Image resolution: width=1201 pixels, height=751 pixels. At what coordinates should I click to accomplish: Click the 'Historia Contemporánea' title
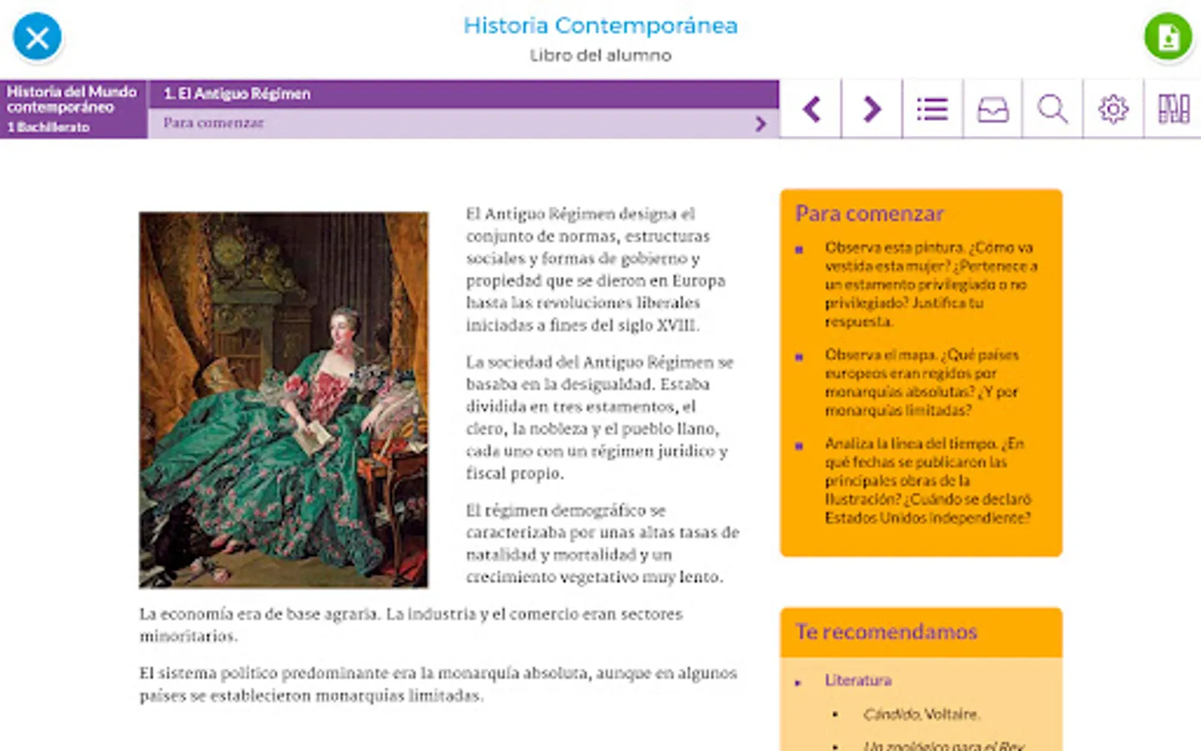click(600, 26)
